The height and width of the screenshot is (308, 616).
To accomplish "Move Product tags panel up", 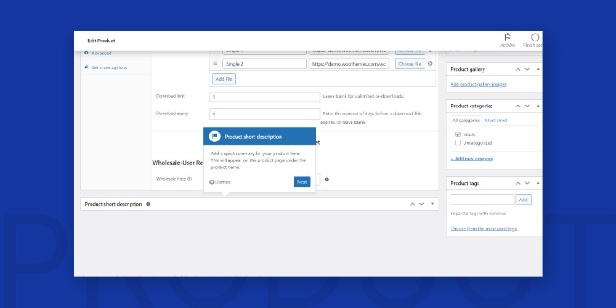I will pyautogui.click(x=518, y=183).
